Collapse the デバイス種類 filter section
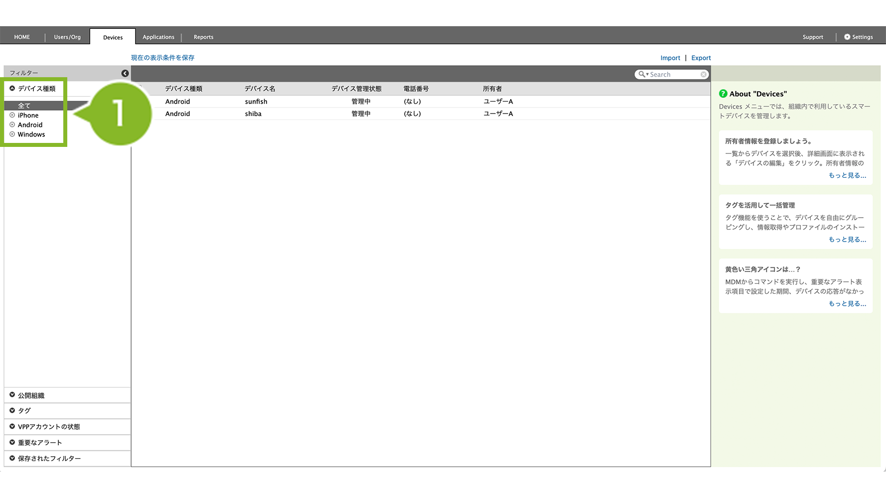 [x=12, y=88]
